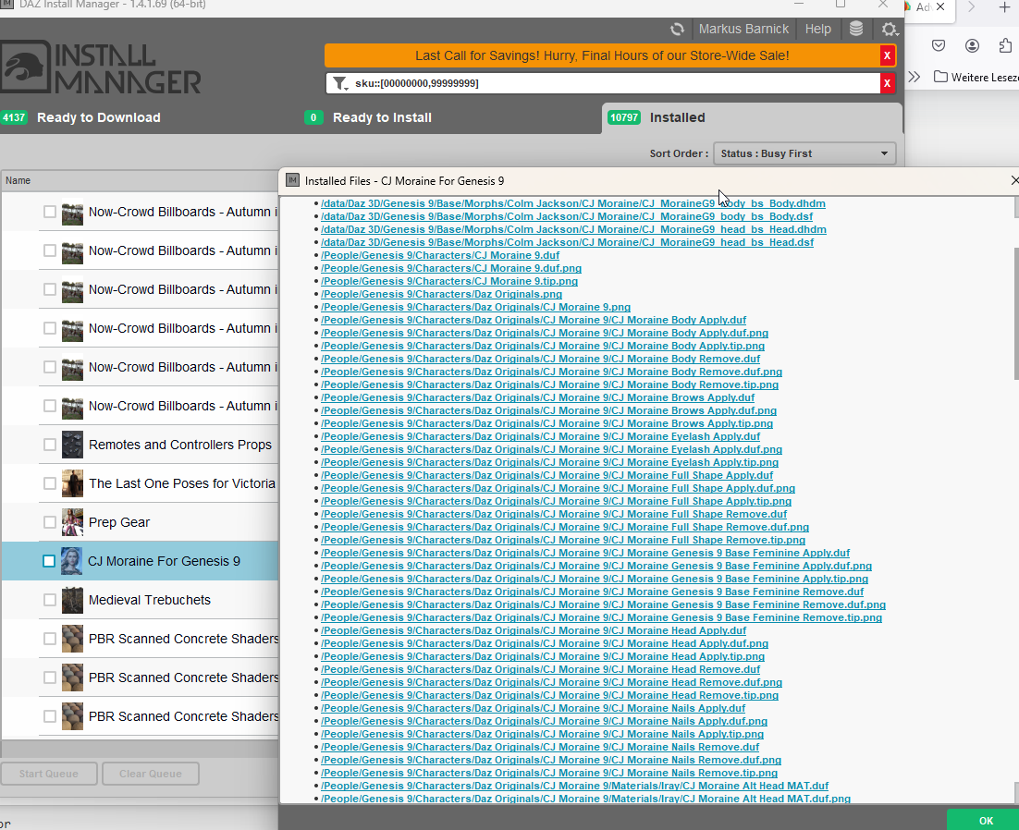Click the Medieval Trebuchets thumbnail
The height and width of the screenshot is (830, 1019).
72,600
